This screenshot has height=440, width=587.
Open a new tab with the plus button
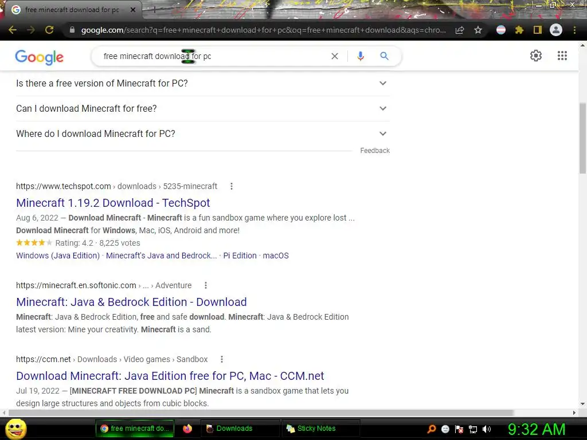[x=154, y=10]
